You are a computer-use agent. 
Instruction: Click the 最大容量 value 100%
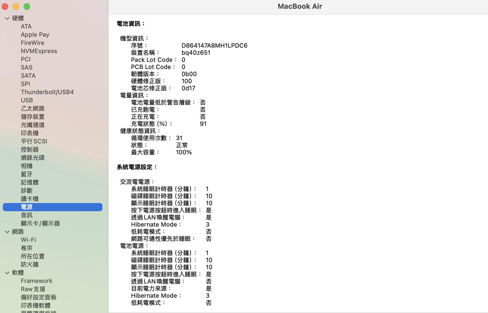pyautogui.click(x=184, y=152)
